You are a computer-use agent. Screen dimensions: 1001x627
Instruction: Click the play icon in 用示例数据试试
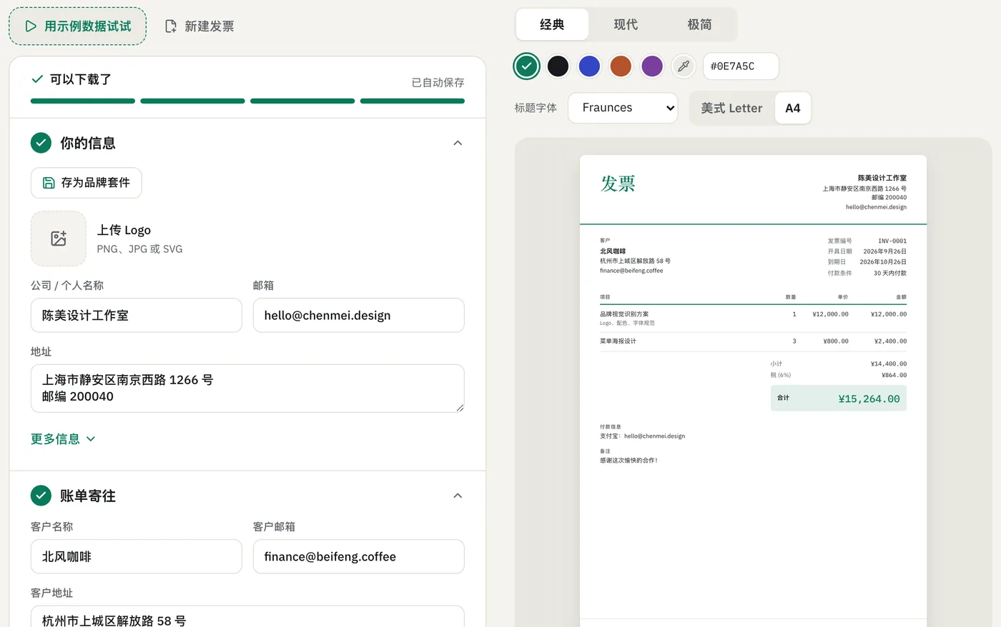coord(31,26)
